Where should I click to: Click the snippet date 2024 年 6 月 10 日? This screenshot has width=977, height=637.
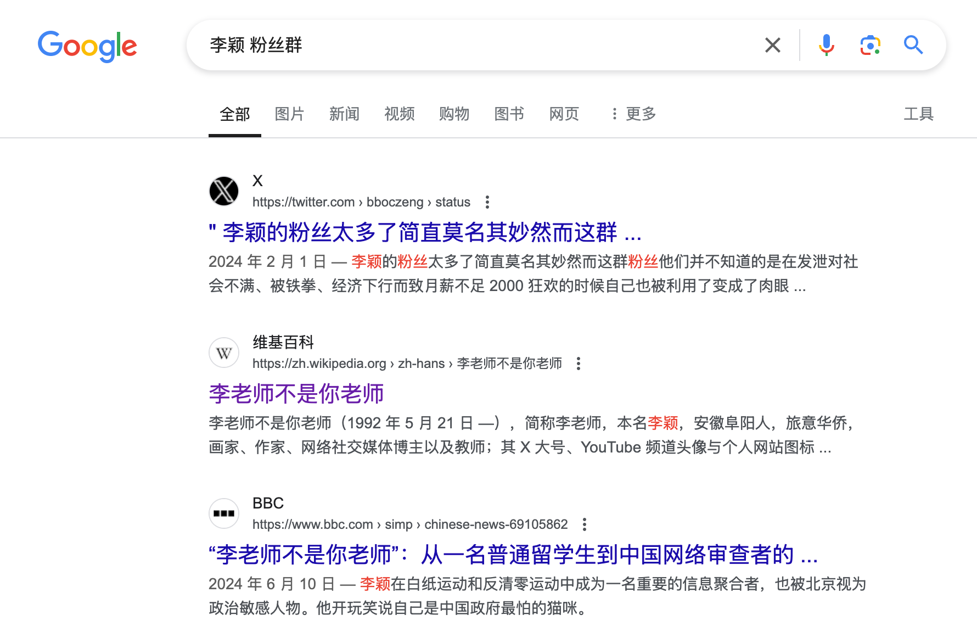click(272, 584)
